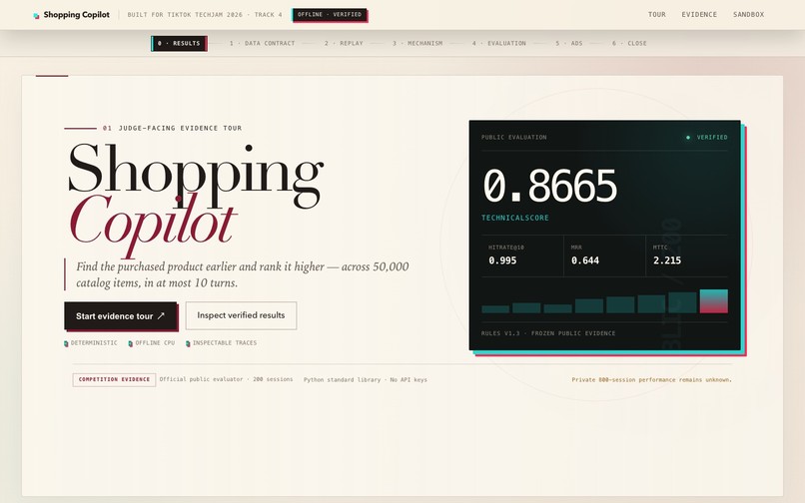The height and width of the screenshot is (503, 805).
Task: Go to the 6 · Close step
Action: click(x=629, y=43)
